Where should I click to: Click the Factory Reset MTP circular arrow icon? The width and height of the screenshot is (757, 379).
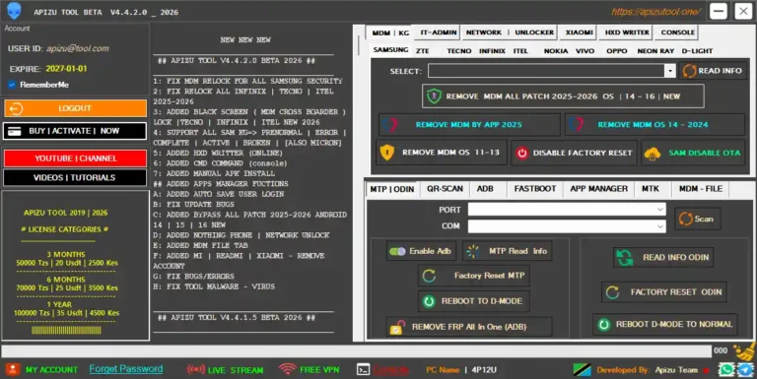tap(429, 276)
